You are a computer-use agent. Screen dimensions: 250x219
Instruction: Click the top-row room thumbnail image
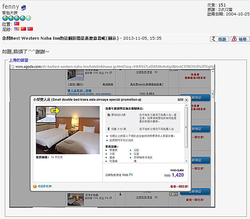point(75,75)
